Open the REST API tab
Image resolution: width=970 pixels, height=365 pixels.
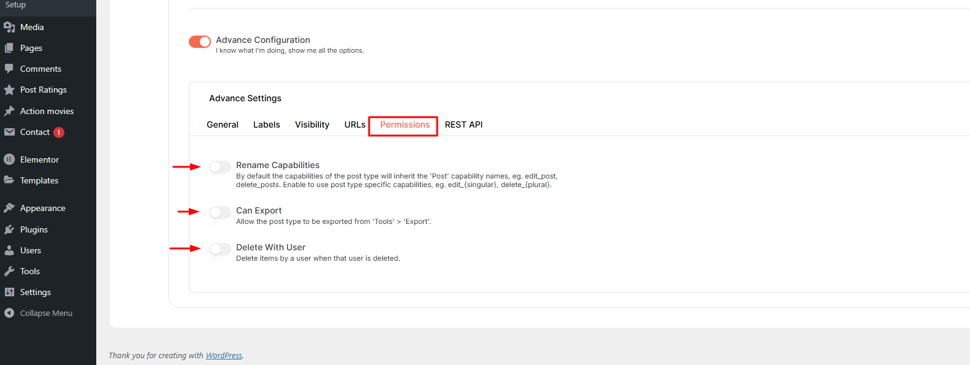(x=464, y=125)
